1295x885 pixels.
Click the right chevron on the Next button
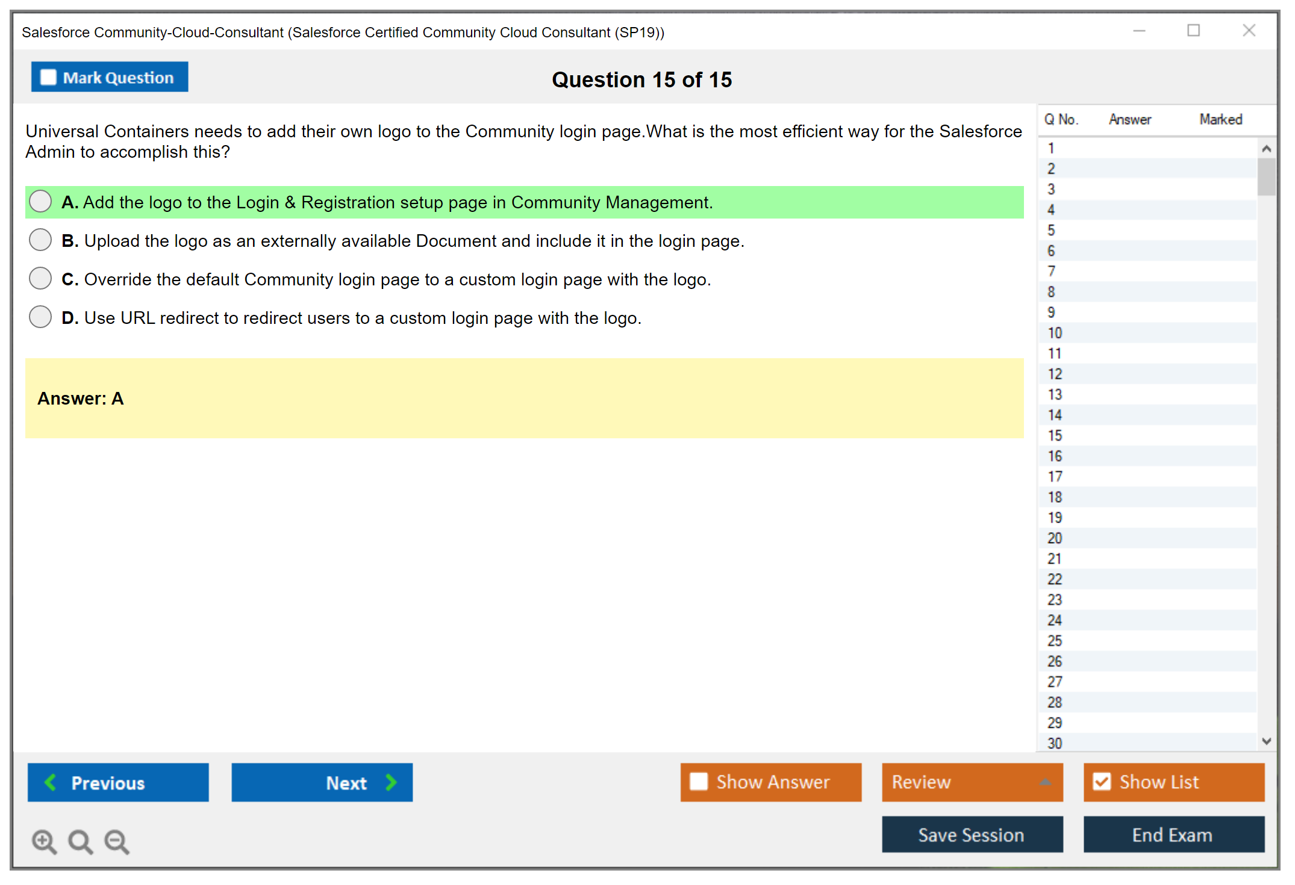pos(391,782)
